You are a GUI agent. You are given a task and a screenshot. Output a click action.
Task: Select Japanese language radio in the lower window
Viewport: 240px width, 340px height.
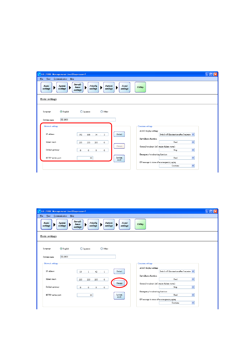(x=81, y=249)
